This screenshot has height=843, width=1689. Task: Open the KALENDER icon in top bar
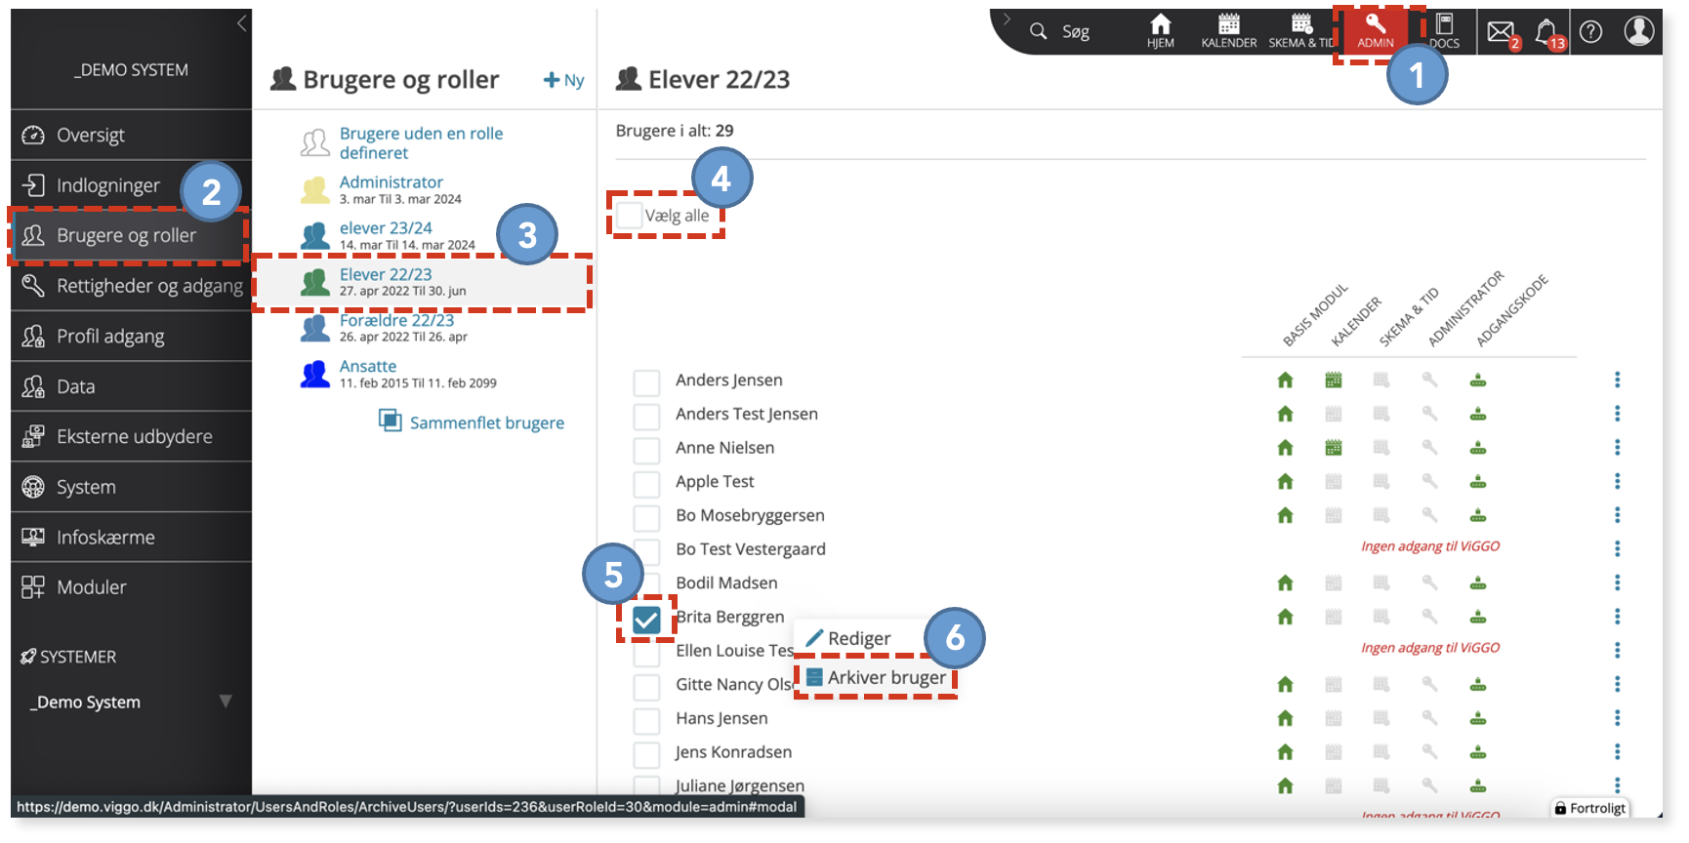1229,31
